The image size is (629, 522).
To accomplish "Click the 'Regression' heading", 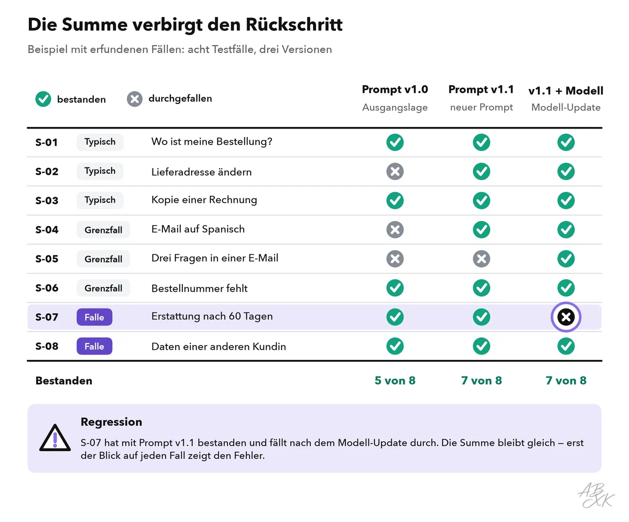I will coord(111,422).
